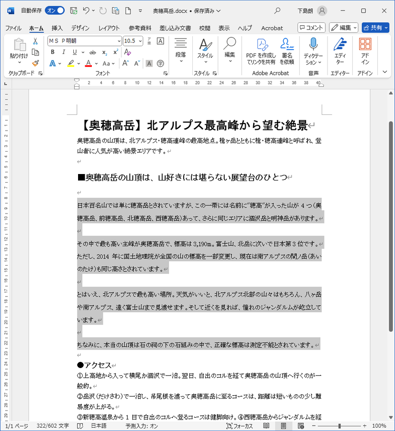Clear all formatting icon

pos(127,52)
